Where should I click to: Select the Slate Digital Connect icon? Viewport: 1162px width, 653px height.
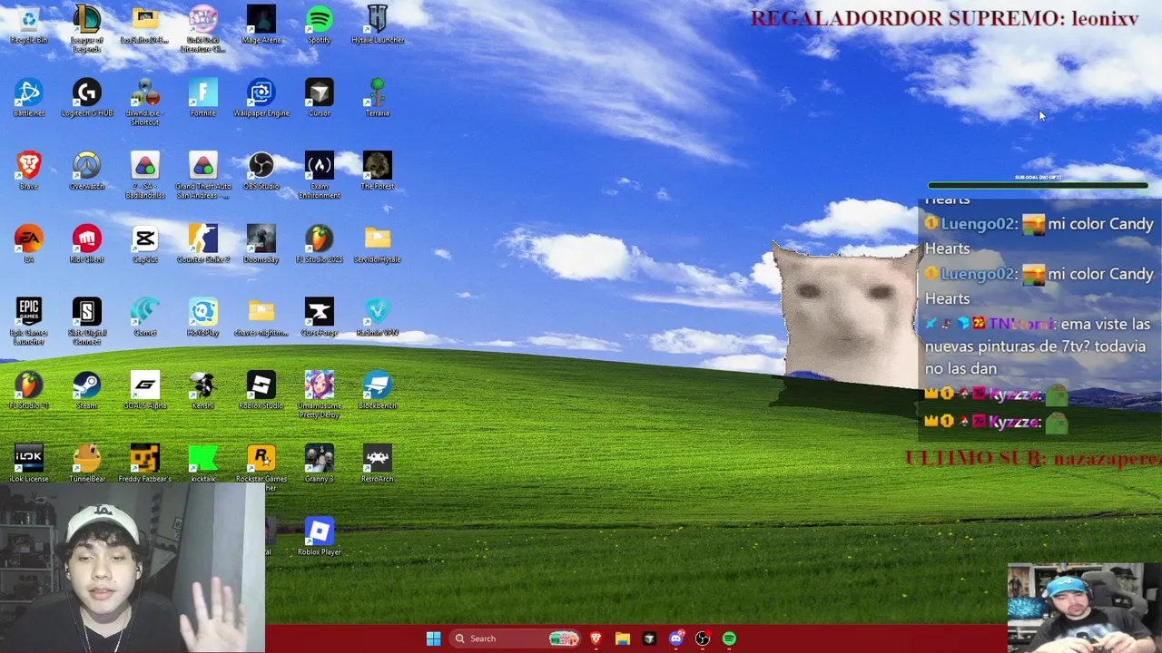87,322
